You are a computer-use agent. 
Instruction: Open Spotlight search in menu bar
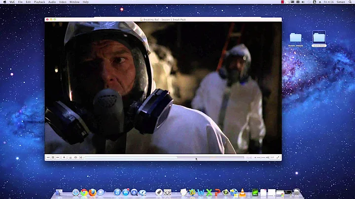click(x=350, y=2)
